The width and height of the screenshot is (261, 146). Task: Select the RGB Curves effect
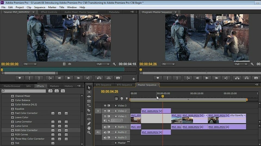coord(21,134)
